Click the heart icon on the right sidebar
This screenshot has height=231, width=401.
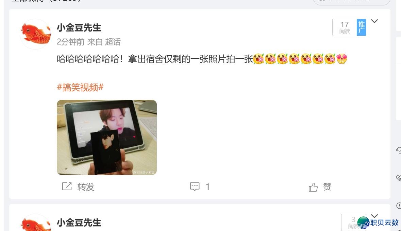coord(399,178)
